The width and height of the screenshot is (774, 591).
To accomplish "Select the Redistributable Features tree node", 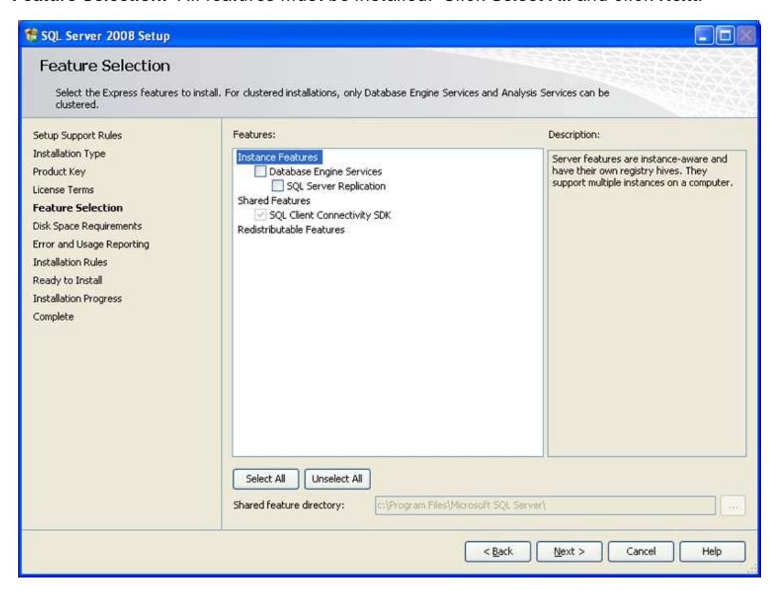I will [x=291, y=229].
